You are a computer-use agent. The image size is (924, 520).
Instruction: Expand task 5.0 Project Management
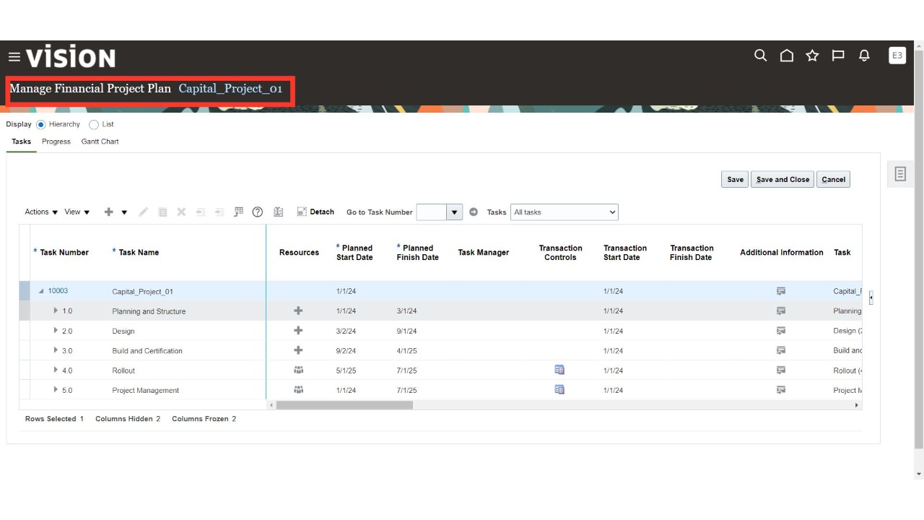(56, 390)
